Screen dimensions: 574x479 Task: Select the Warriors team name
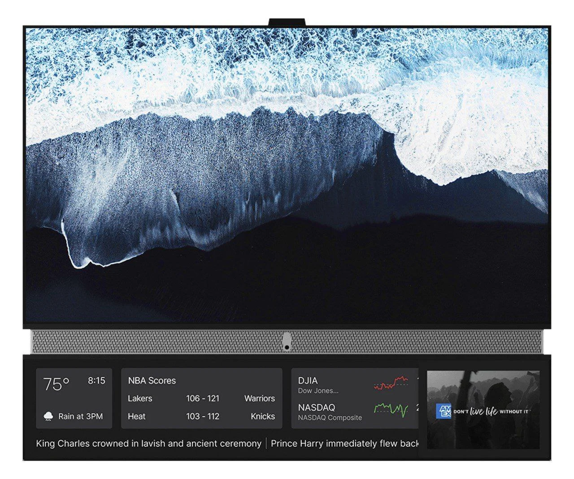259,398
